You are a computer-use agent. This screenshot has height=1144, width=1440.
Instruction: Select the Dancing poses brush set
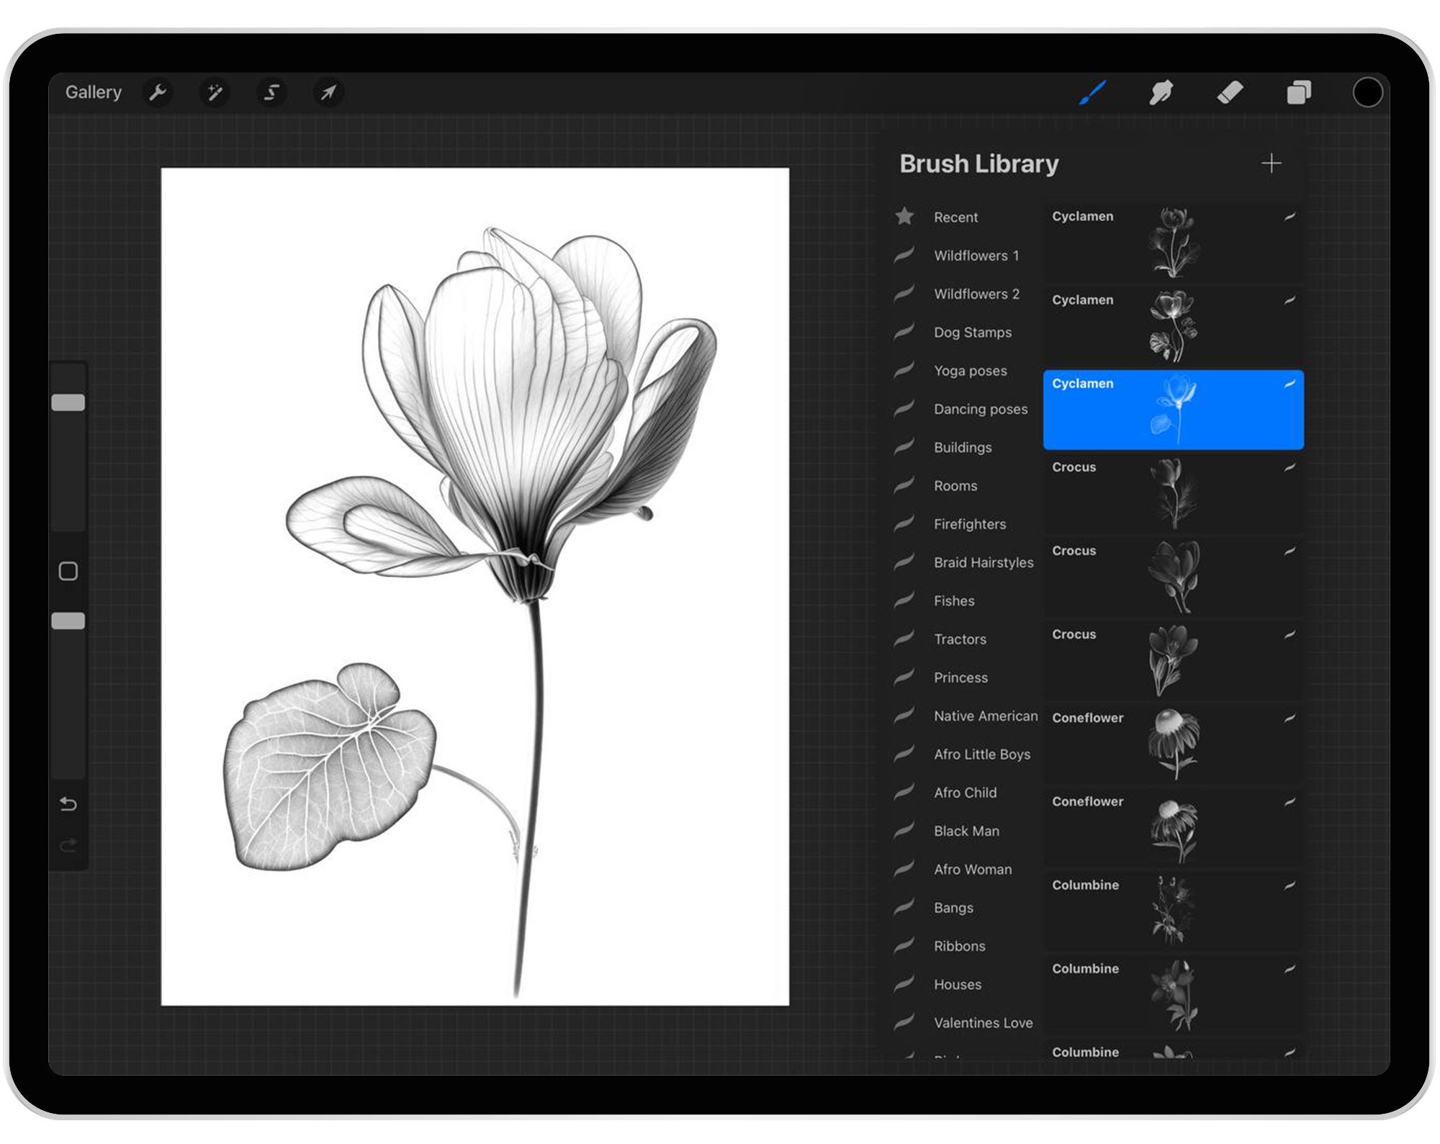965,409
